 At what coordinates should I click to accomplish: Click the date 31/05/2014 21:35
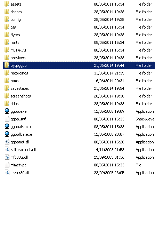click(x=109, y=73)
